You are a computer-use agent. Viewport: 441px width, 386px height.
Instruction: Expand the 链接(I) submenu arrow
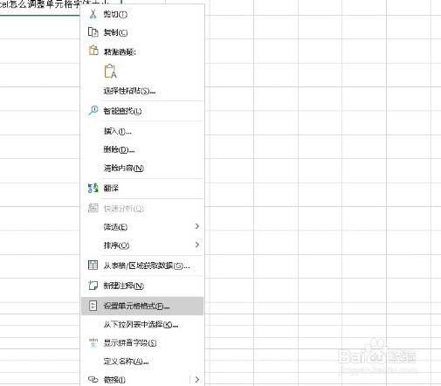(197, 379)
